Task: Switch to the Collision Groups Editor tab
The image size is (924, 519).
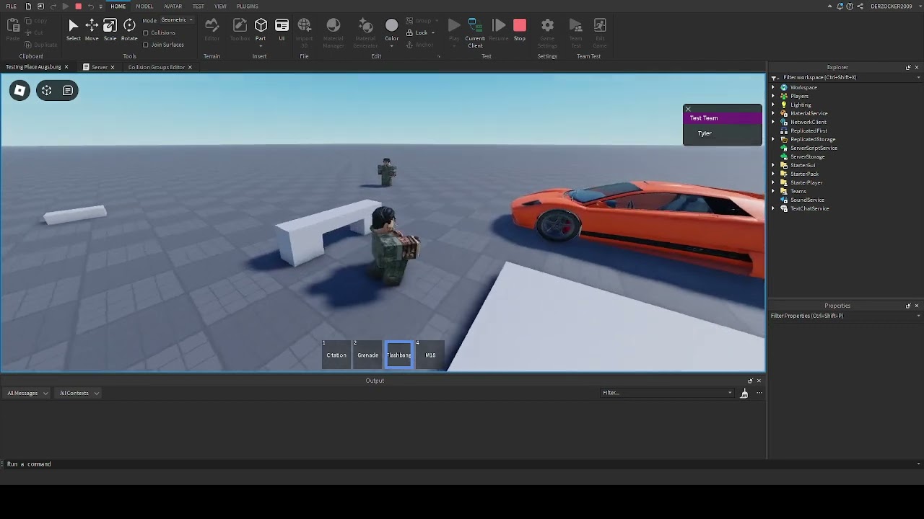Action: pyautogui.click(x=157, y=67)
